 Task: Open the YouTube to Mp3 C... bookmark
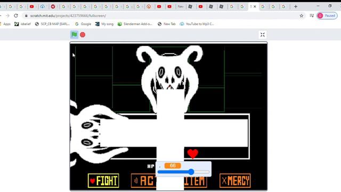tap(197, 24)
